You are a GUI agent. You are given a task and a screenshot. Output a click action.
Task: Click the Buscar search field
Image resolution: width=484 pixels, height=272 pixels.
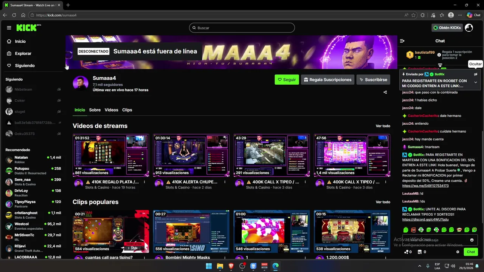(242, 28)
